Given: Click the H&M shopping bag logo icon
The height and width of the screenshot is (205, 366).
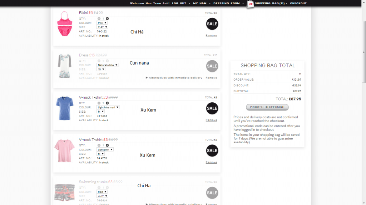Looking at the screenshot, I should coord(251,4).
